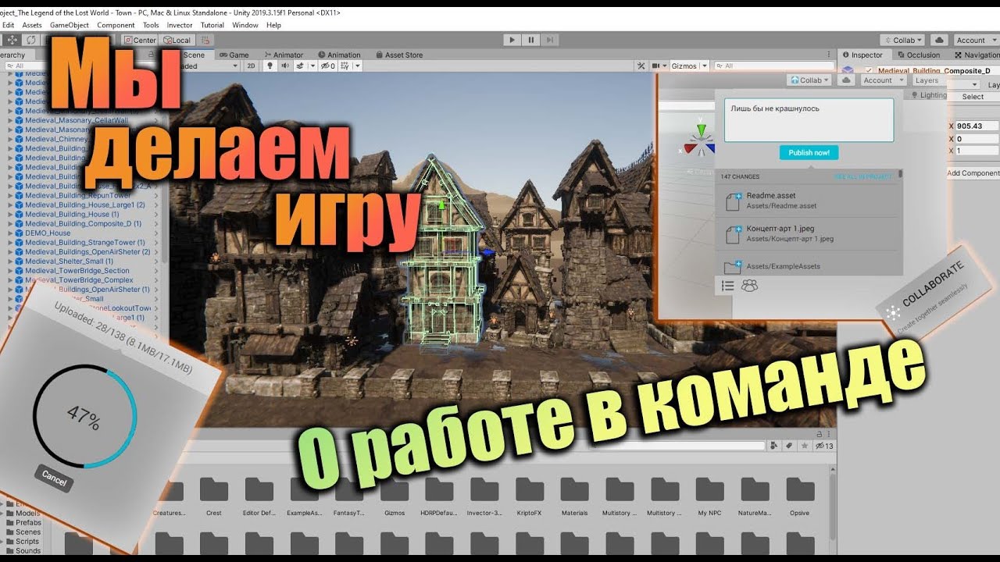Open the Tools menu

point(151,25)
